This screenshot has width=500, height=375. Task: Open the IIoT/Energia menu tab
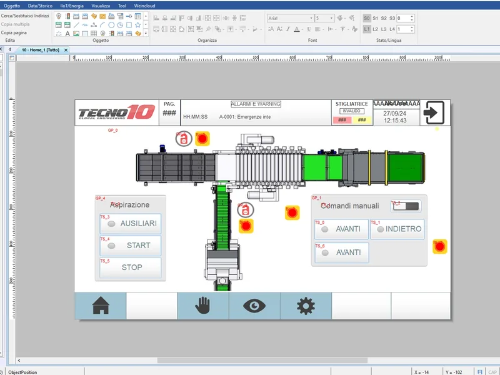72,6
